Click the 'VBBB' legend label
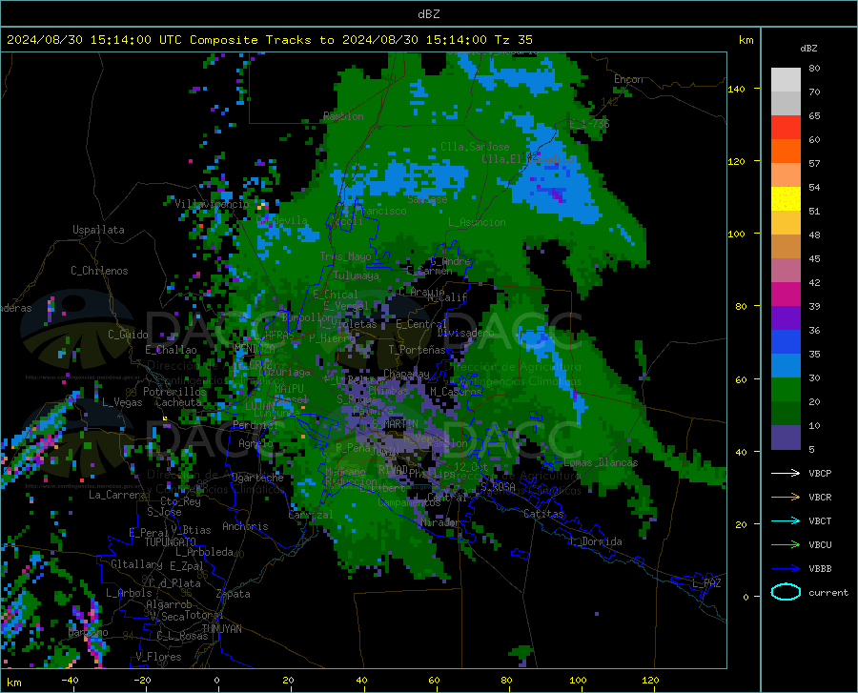This screenshot has height=693, width=858. coord(820,569)
